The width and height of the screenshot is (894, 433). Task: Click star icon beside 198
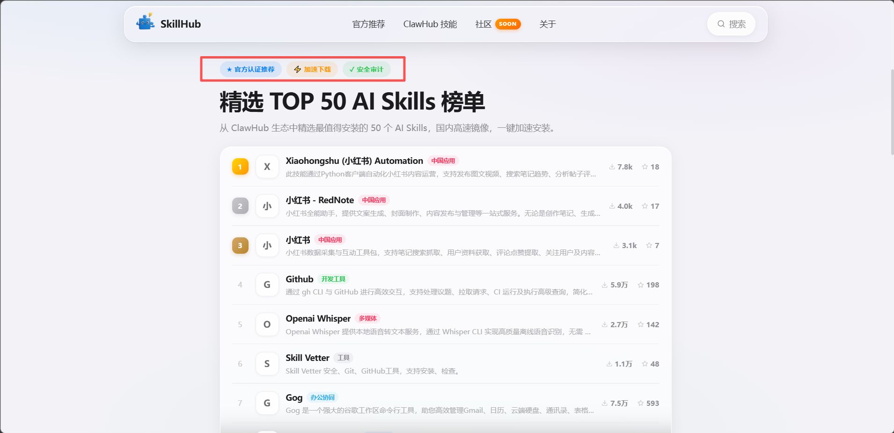(641, 285)
